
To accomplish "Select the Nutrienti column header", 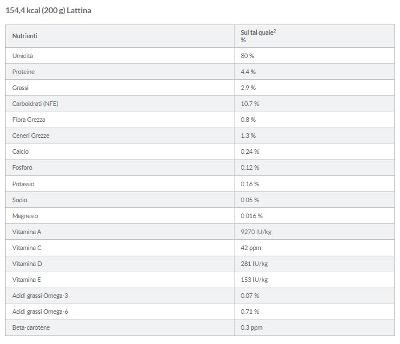I will point(25,36).
